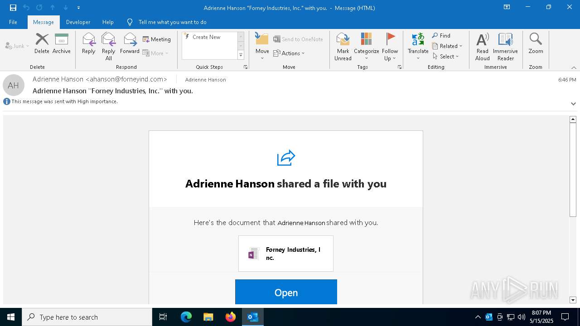Open Quick Steps dialog launcher
The width and height of the screenshot is (580, 326).
(x=246, y=67)
